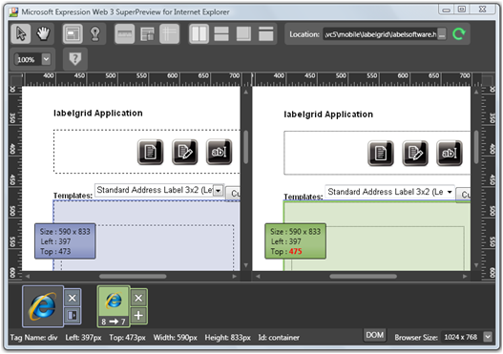
Task: Click the Location path input field
Action: (380, 34)
